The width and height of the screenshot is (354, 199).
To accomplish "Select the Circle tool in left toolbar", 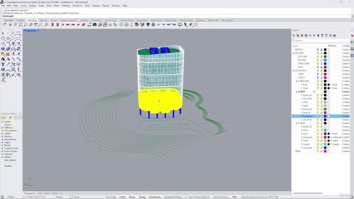I will point(3,38).
